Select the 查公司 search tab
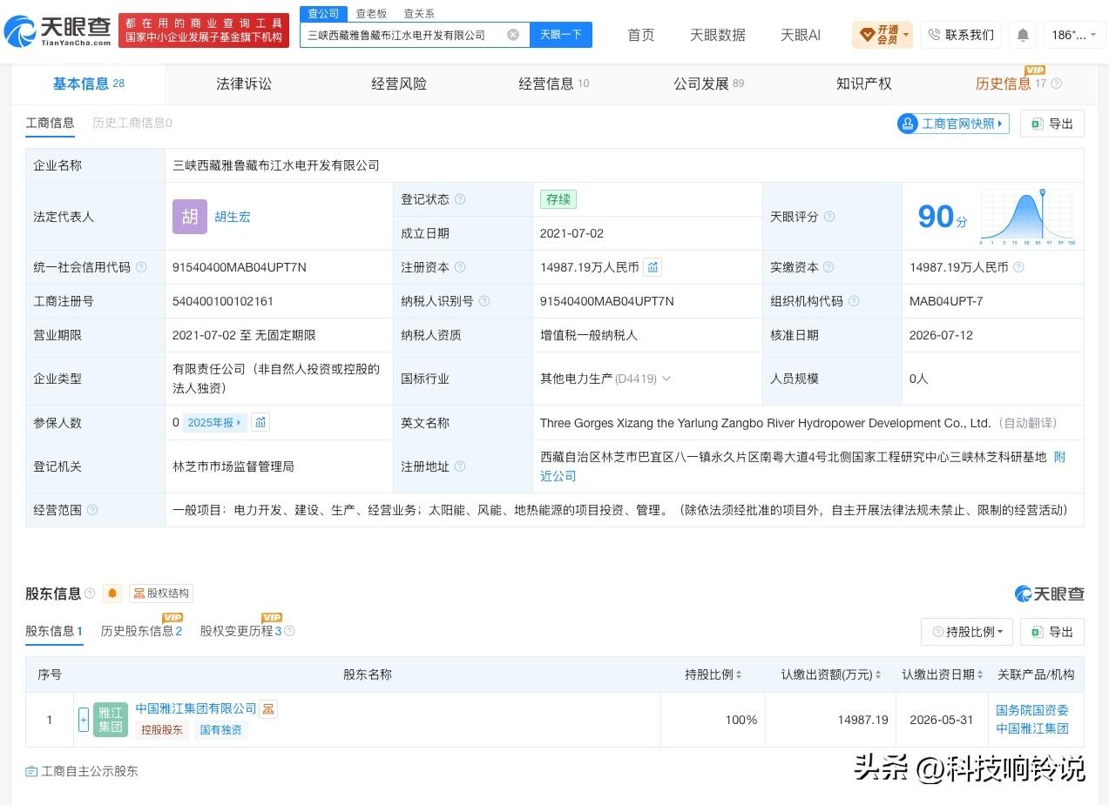Image resolution: width=1109 pixels, height=805 pixels. [323, 13]
